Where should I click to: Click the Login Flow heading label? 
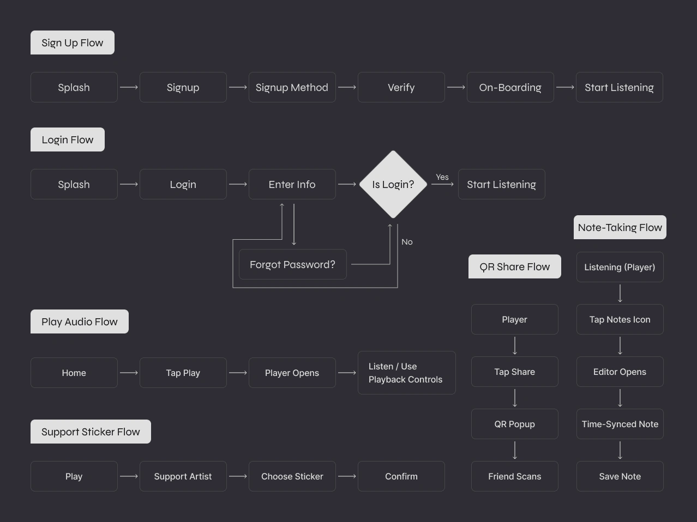pyautogui.click(x=68, y=139)
